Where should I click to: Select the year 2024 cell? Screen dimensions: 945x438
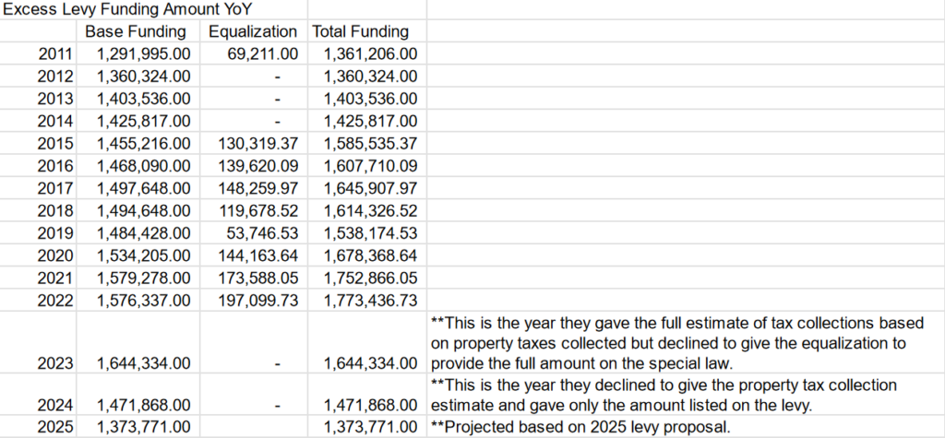point(56,405)
